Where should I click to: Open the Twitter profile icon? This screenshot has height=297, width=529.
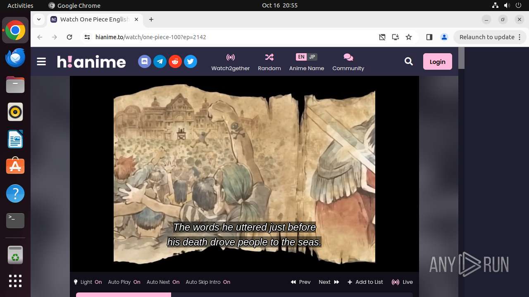191,61
